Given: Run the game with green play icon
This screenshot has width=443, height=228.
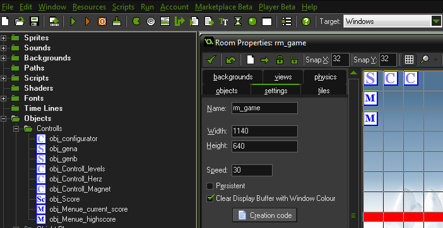Looking at the screenshot, I should point(73,21).
